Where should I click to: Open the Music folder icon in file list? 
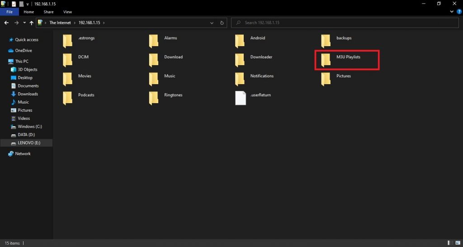pyautogui.click(x=154, y=79)
